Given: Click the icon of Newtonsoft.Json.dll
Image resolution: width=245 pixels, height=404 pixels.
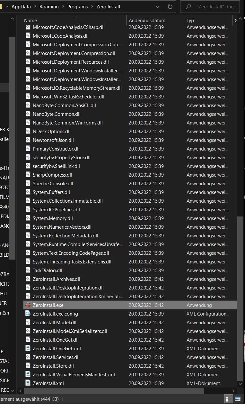Looking at the screenshot, I should [x=28, y=140].
